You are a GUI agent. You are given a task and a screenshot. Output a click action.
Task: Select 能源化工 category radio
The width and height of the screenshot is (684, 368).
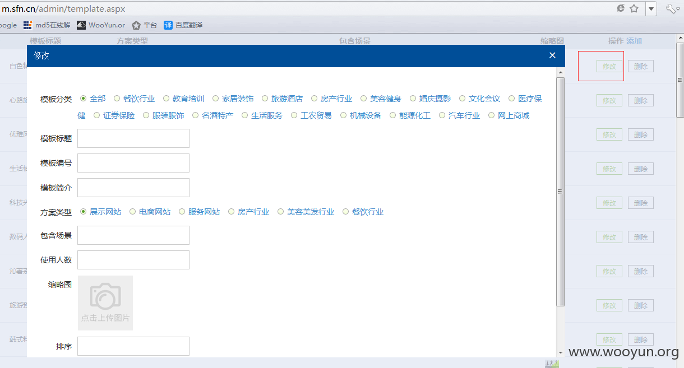point(393,115)
